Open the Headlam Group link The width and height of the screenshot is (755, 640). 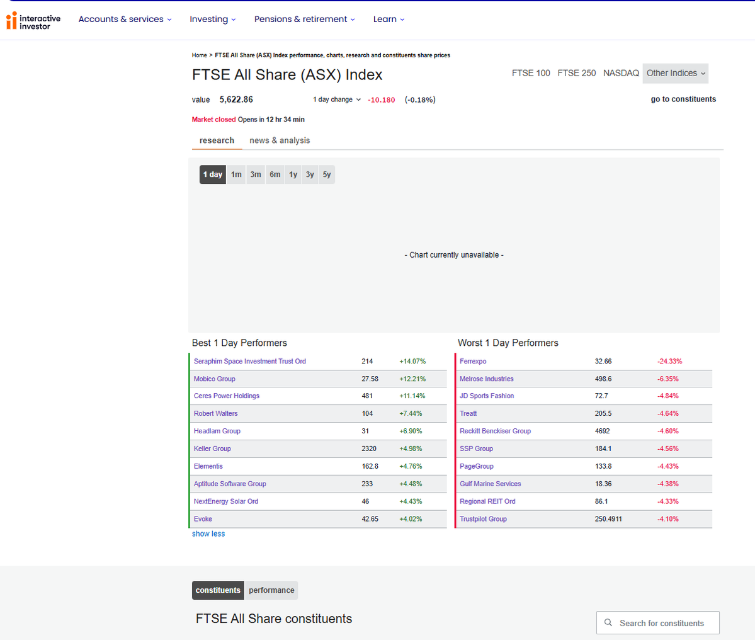coord(217,431)
